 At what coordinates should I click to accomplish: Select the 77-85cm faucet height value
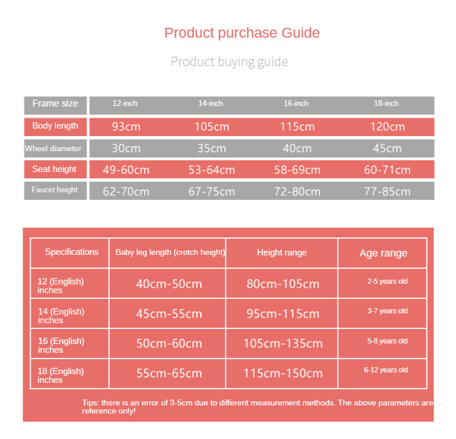coord(387,192)
